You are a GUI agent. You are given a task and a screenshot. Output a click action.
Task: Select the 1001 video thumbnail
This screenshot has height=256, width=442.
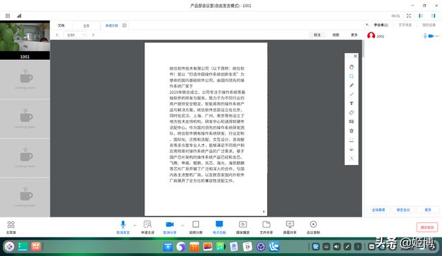click(x=25, y=40)
